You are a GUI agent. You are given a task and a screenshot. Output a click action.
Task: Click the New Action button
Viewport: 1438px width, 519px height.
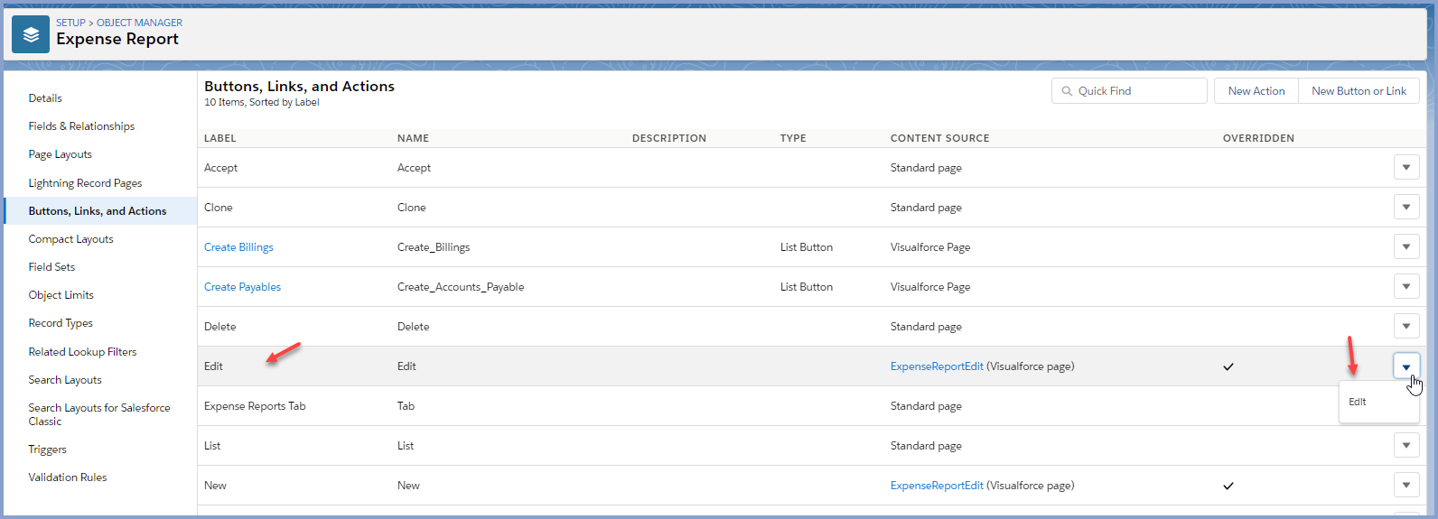point(1256,91)
